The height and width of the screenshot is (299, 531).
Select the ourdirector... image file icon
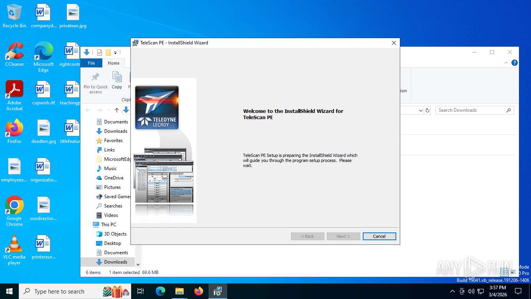tap(43, 209)
